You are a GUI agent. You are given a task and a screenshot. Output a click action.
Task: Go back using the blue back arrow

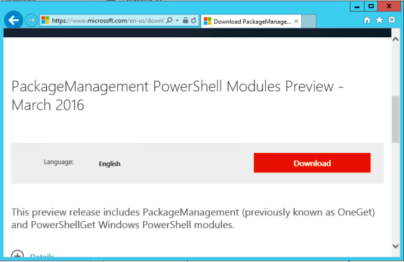(x=14, y=20)
